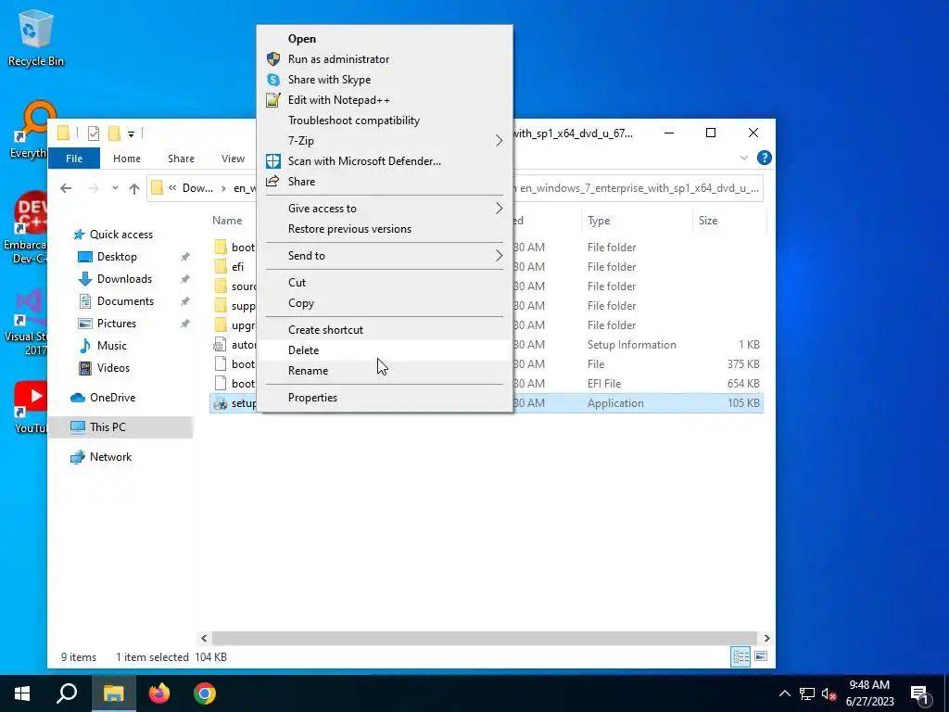Show hidden tray icons chevron
949x712 pixels.
[784, 693]
